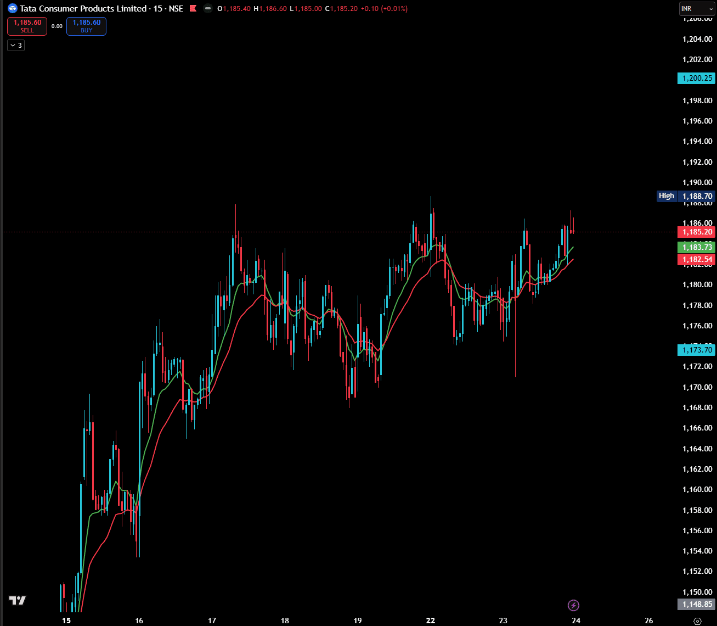Click the 1,170.00 price axis value
Screen dimensions: 717x626
pyautogui.click(x=697, y=387)
